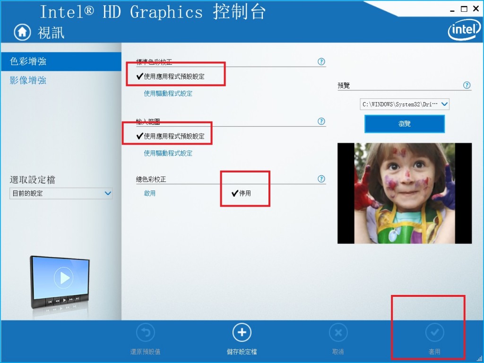
Task: Click the 視訊 page title
Action: [x=51, y=33]
